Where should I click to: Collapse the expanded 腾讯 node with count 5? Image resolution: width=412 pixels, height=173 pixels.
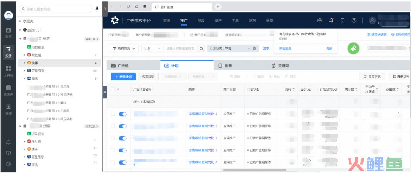click(24, 78)
